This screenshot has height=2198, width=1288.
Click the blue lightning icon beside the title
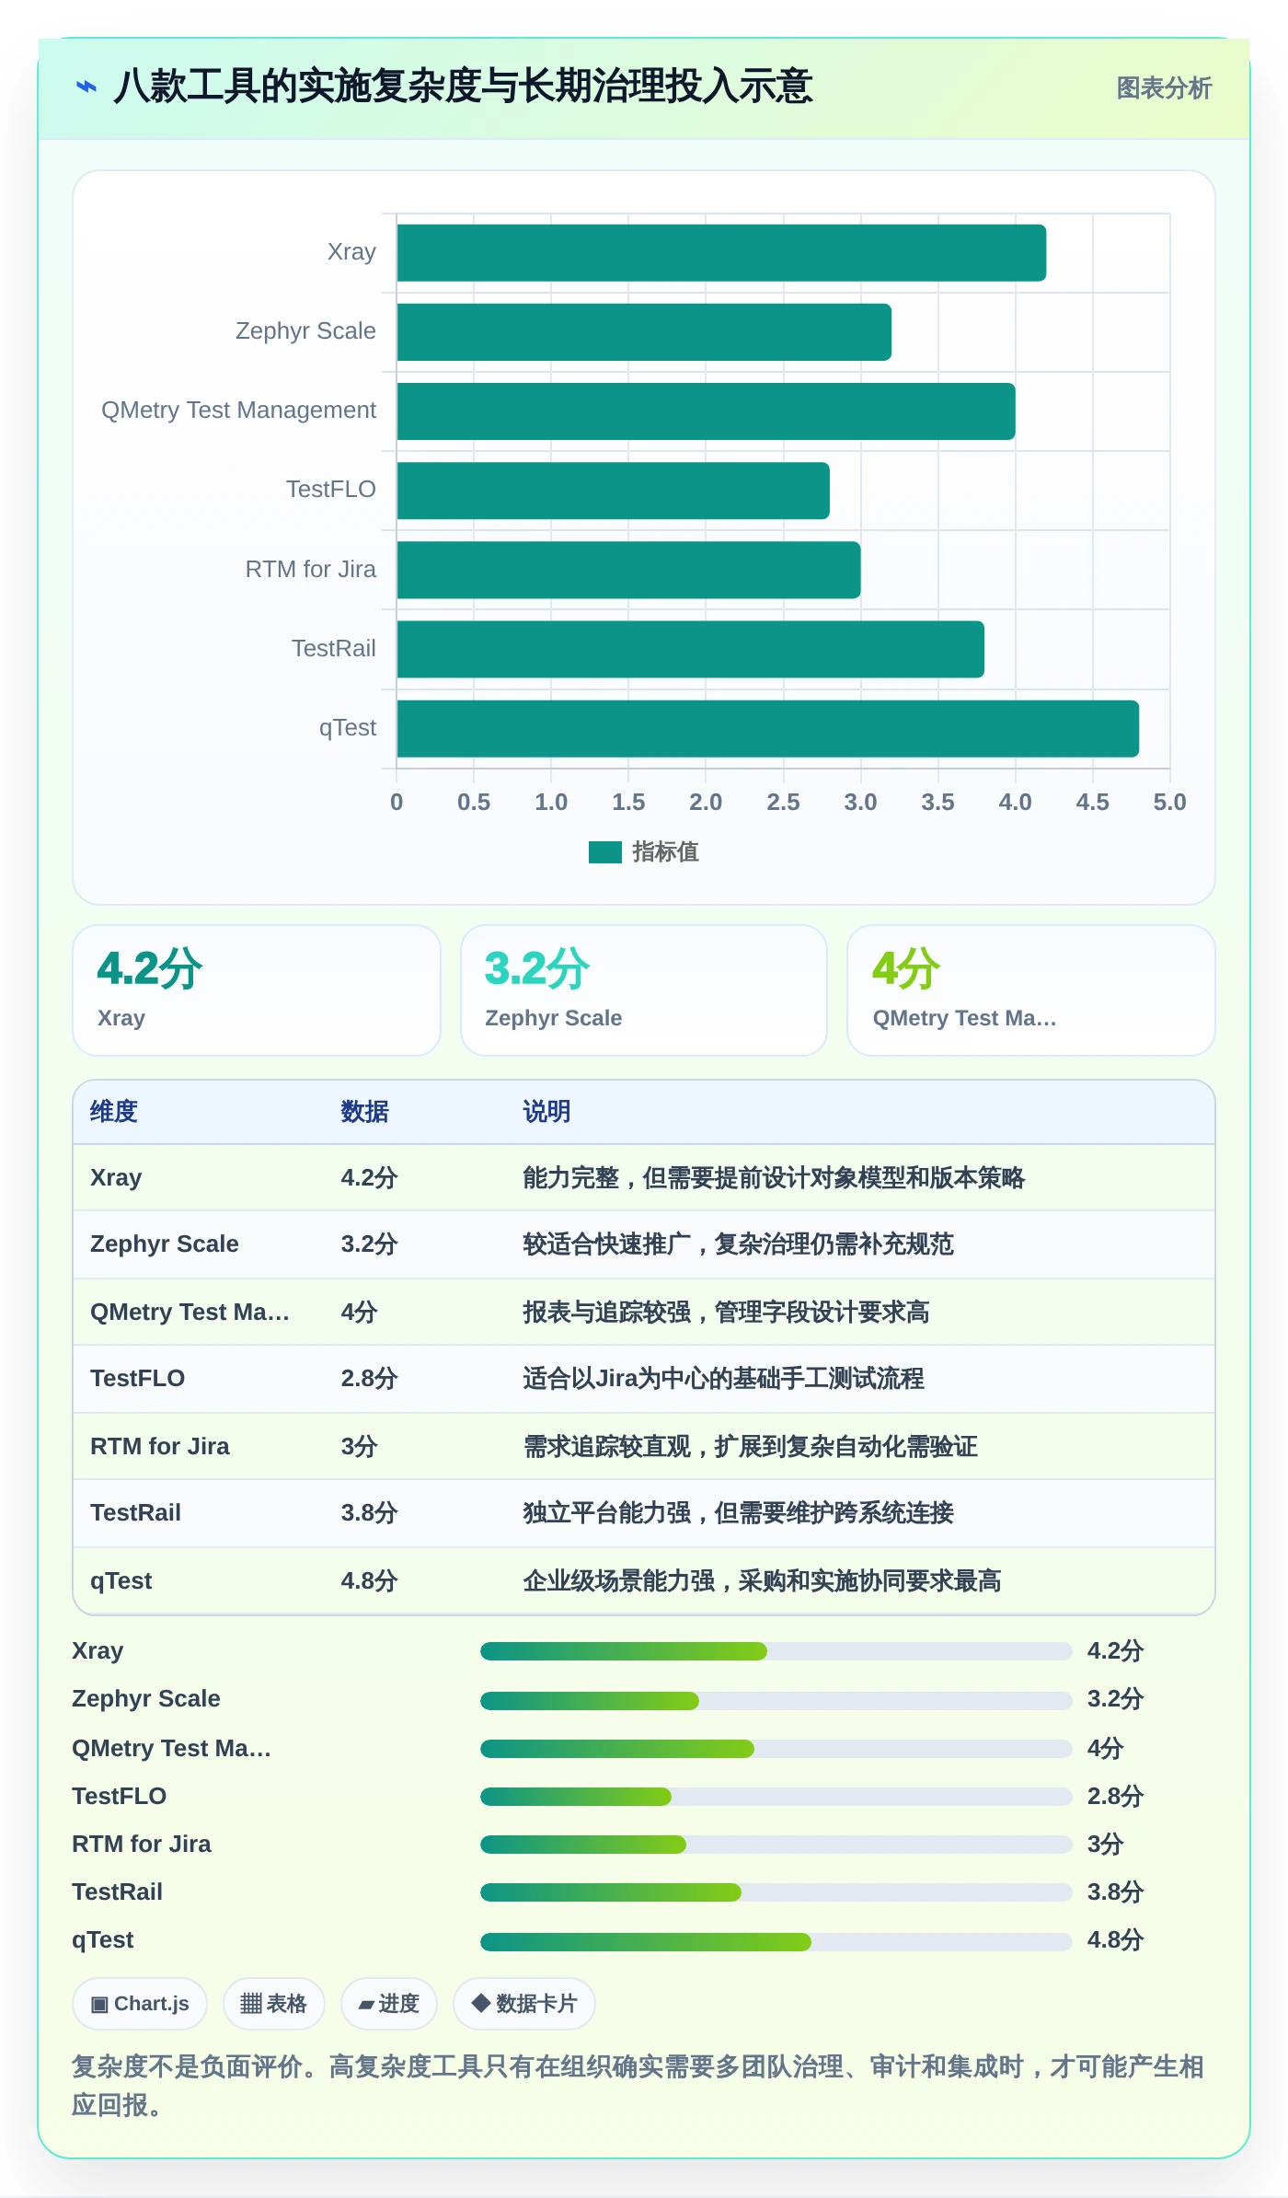(86, 87)
